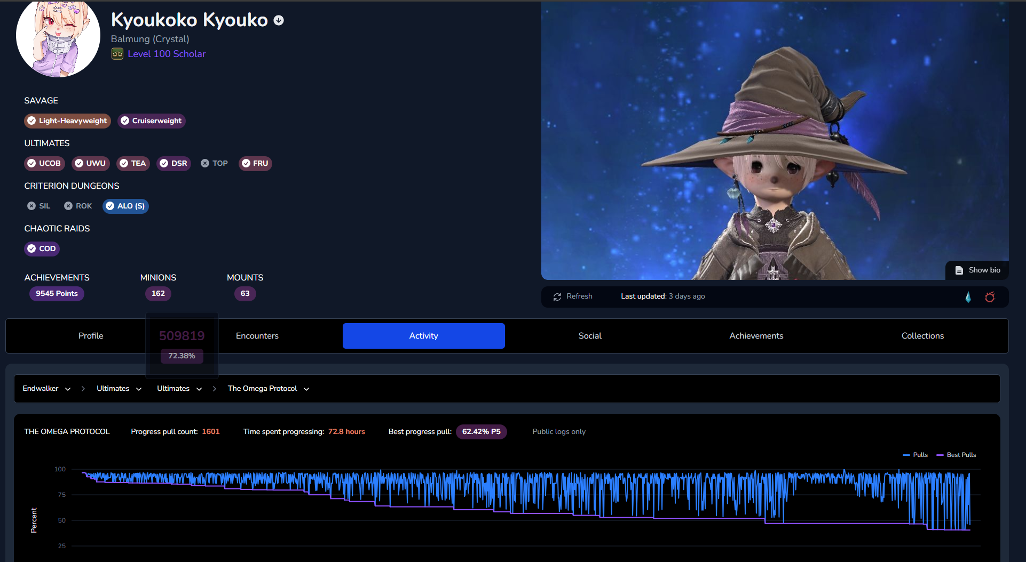Image resolution: width=1026 pixels, height=562 pixels.
Task: Click THE OMEGA PROTOCOL chart title
Action: pyautogui.click(x=67, y=432)
